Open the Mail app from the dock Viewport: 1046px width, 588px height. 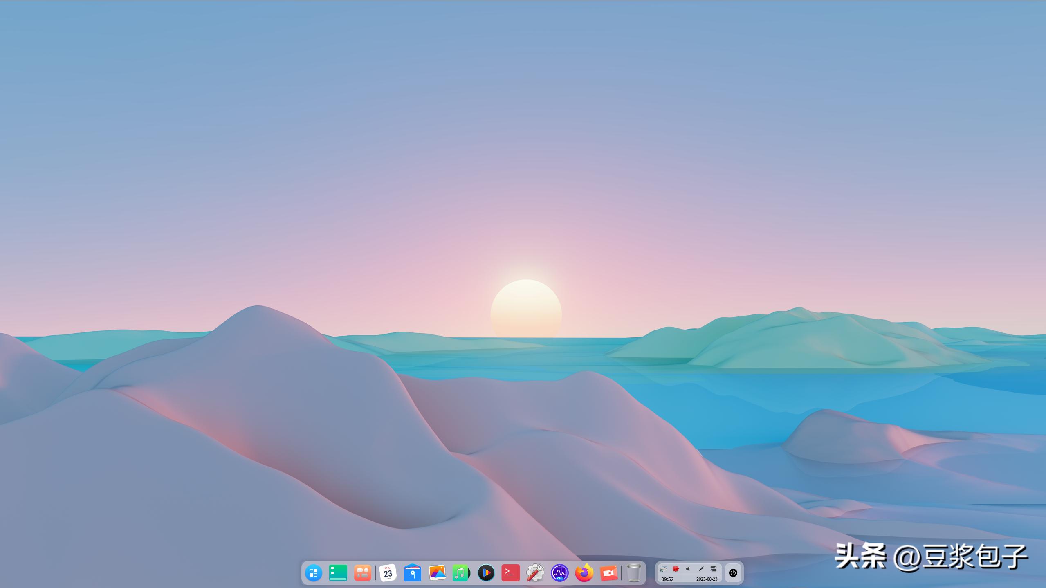click(413, 572)
